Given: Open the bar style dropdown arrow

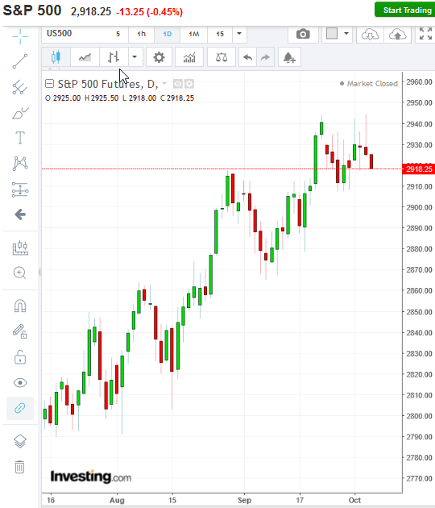Looking at the screenshot, I should pos(135,57).
